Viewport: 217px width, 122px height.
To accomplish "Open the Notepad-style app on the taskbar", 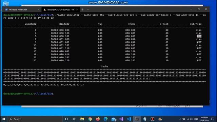I will [x=145, y=119].
